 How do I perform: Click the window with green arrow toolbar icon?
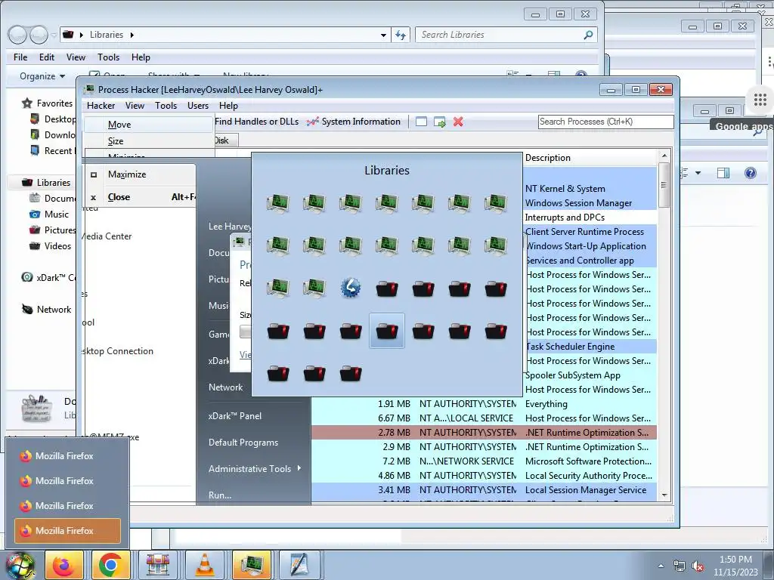tap(440, 122)
